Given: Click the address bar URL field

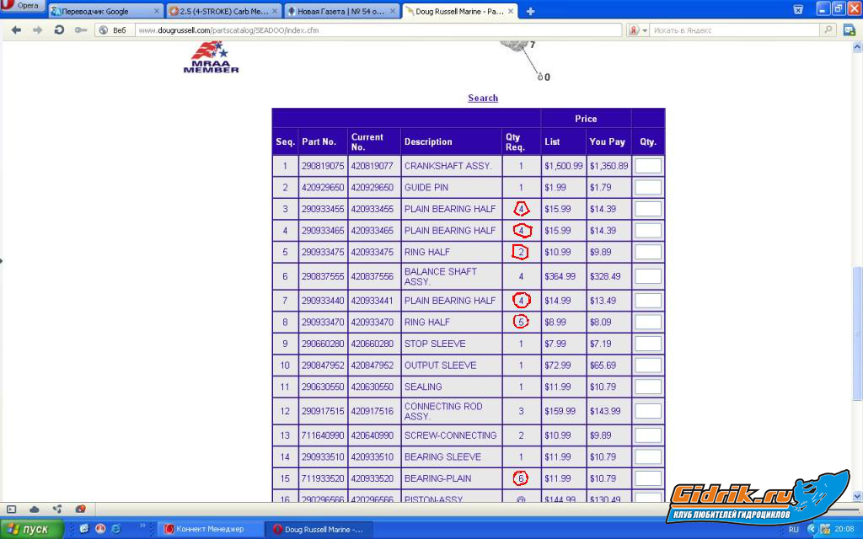Looking at the screenshot, I should [379, 30].
